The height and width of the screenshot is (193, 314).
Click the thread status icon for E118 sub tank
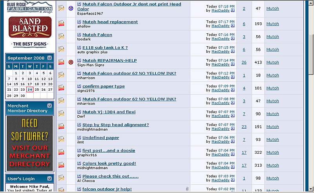coord(61,49)
